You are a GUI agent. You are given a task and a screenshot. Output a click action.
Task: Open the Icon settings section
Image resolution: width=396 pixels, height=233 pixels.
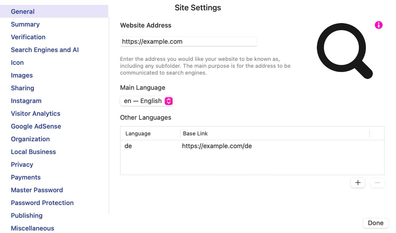click(17, 63)
